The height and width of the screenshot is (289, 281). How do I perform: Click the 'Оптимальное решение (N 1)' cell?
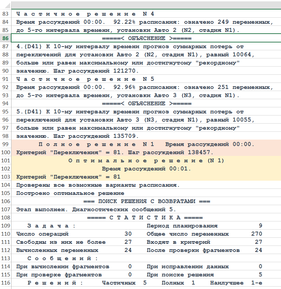tap(146, 161)
